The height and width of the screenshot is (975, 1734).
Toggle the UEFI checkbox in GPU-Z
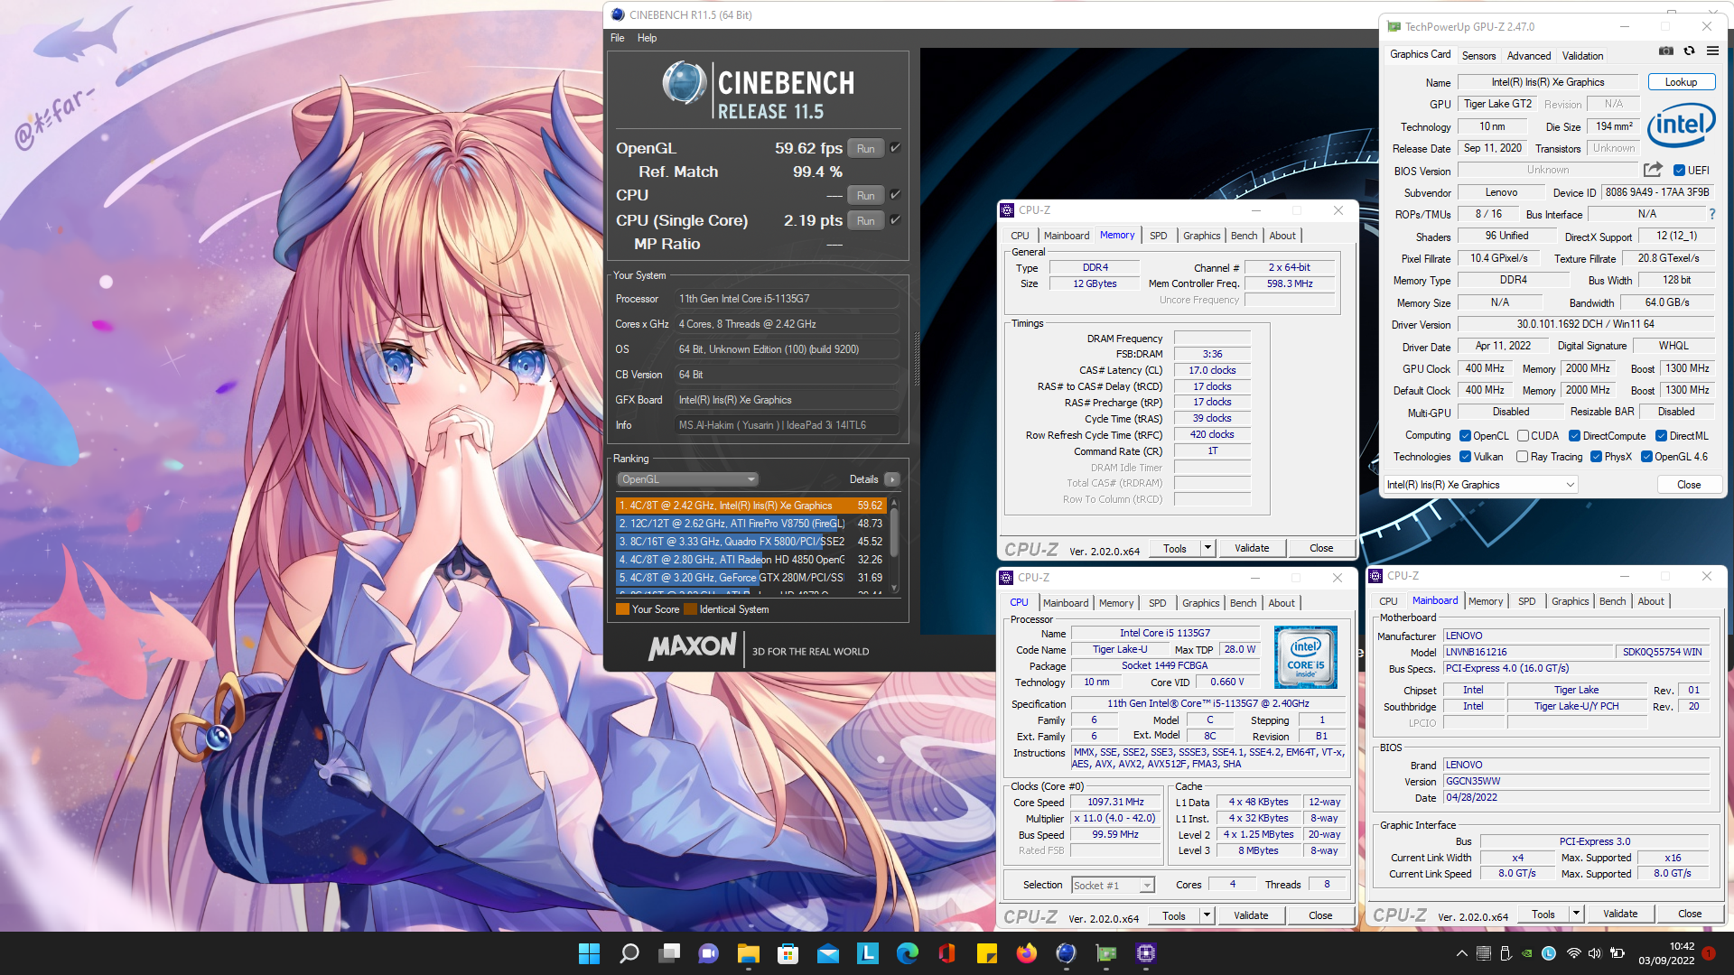point(1679,171)
